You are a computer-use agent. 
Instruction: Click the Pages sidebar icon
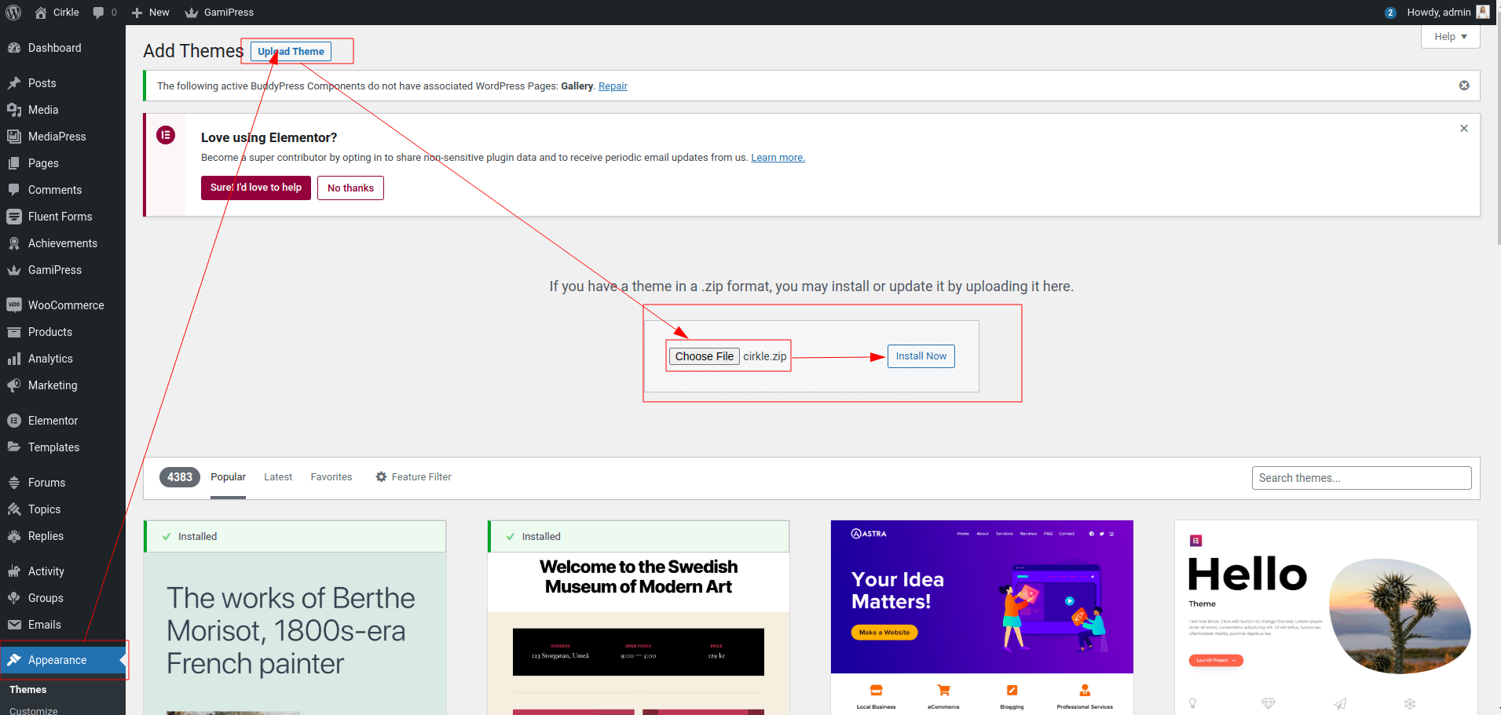(x=14, y=163)
